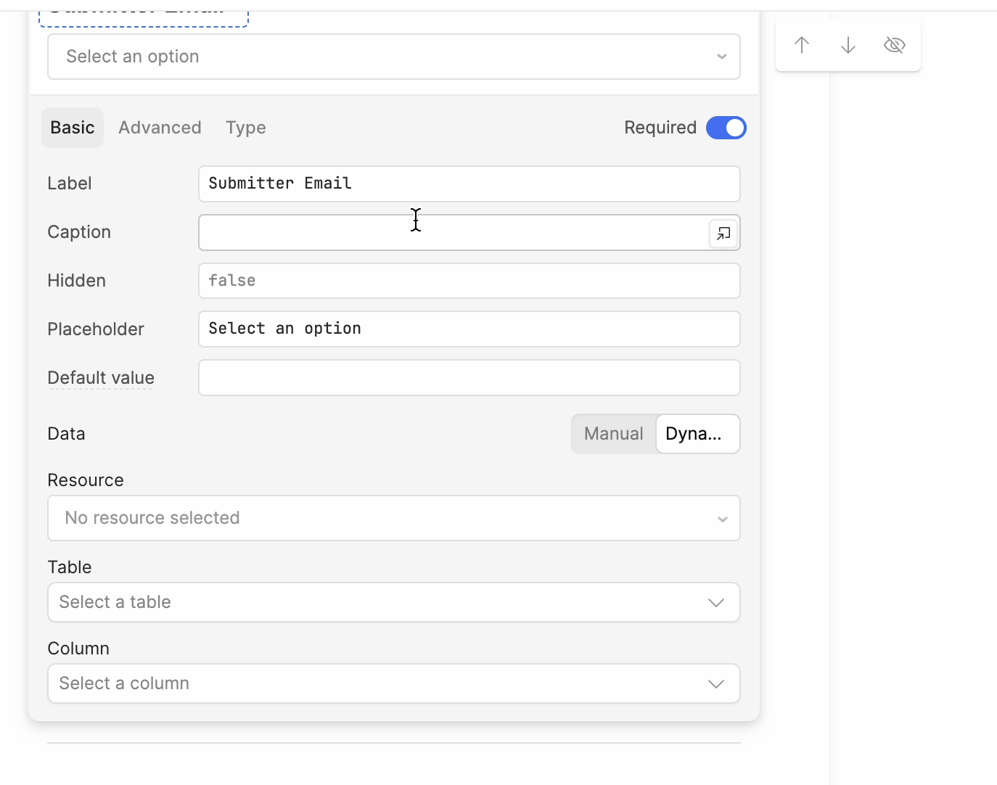The image size is (997, 785).
Task: Expand the 'Select a table' dropdown
Action: click(x=394, y=602)
